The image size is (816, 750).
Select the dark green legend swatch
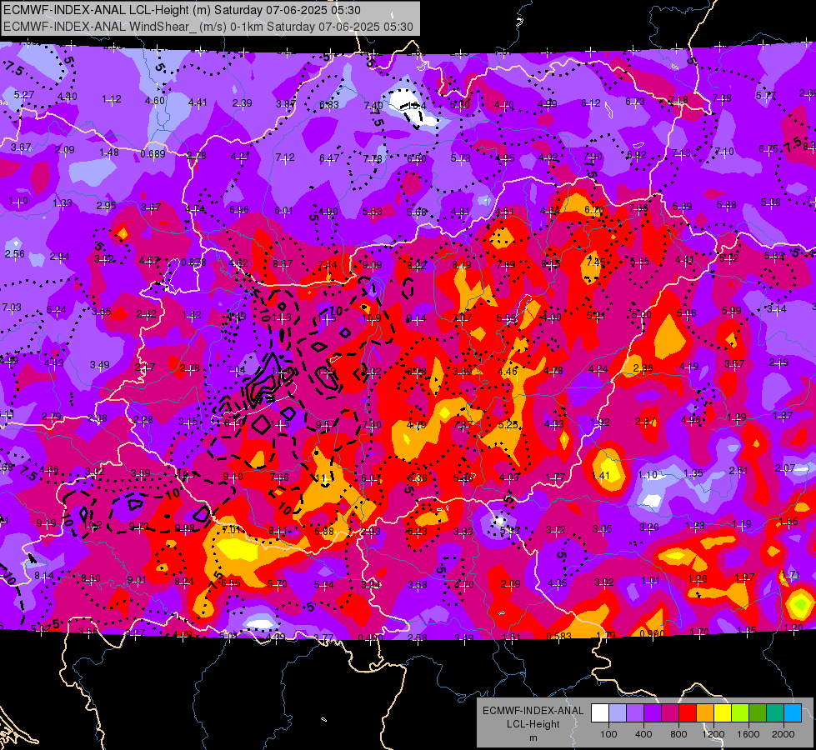click(758, 713)
